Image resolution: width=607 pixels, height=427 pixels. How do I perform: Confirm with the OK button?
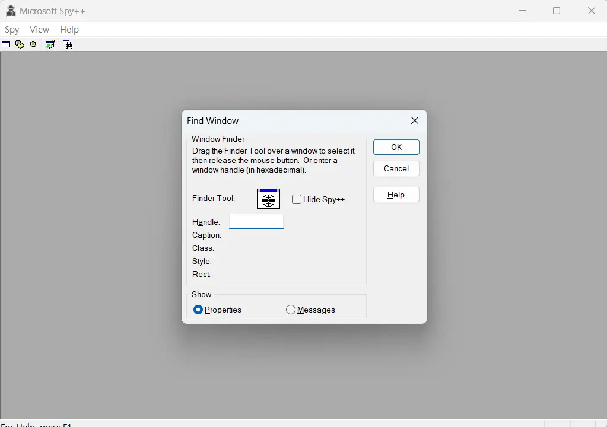[x=396, y=147]
